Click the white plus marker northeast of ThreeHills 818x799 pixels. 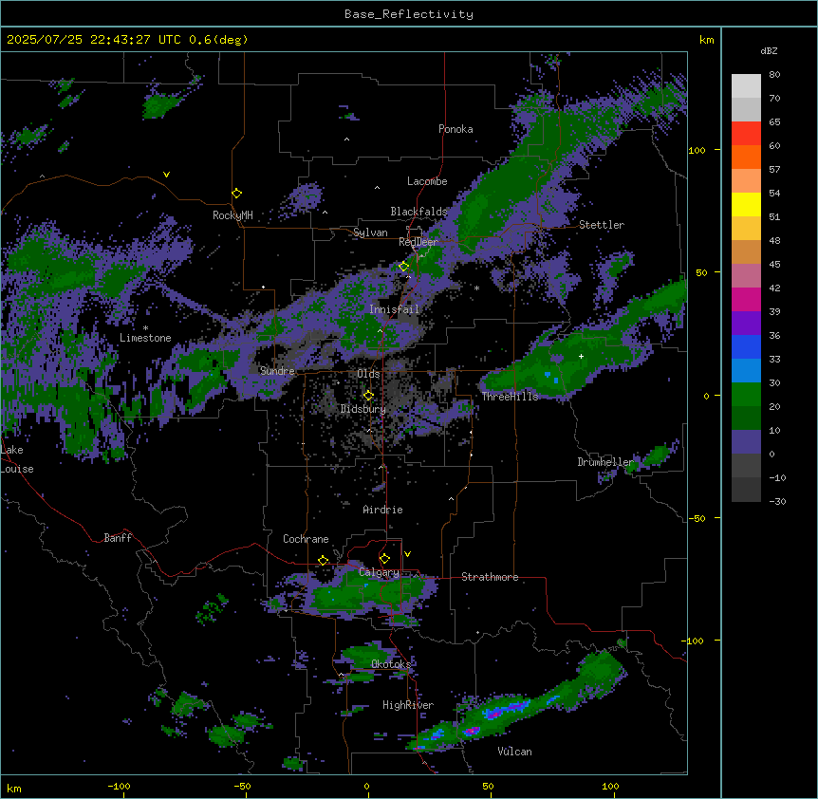point(581,356)
